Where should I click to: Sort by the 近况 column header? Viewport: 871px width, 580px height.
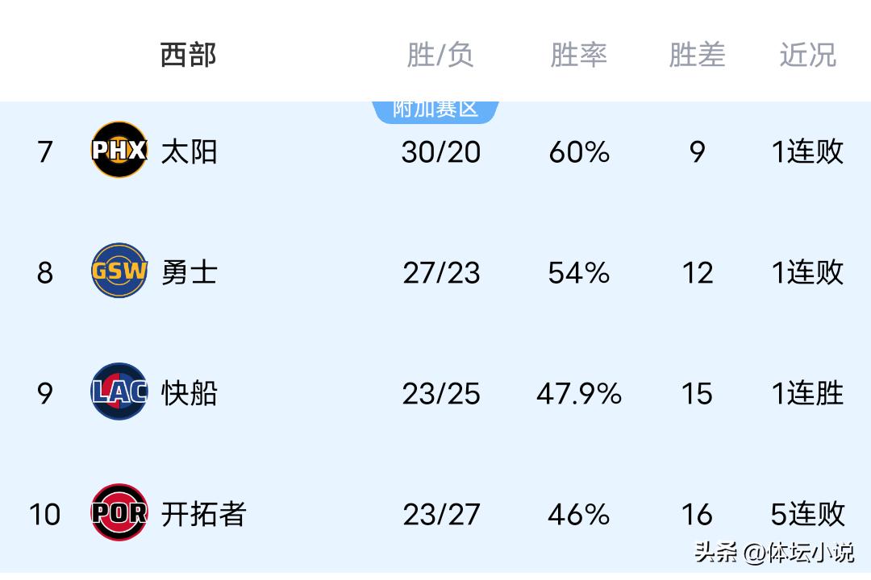807,55
